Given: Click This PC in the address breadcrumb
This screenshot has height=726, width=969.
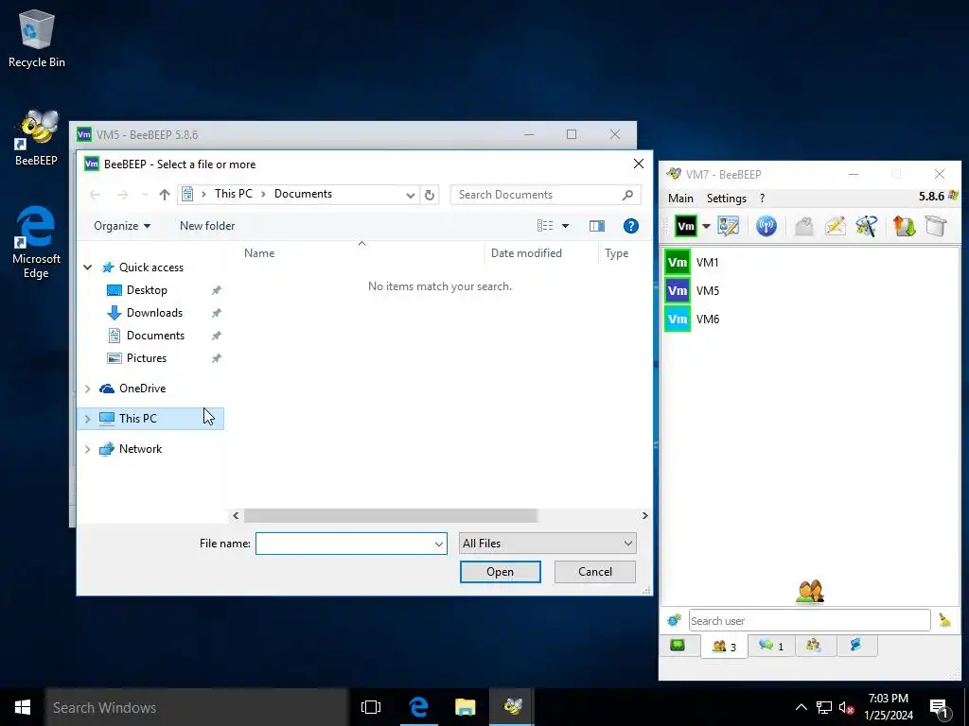Looking at the screenshot, I should tap(233, 194).
